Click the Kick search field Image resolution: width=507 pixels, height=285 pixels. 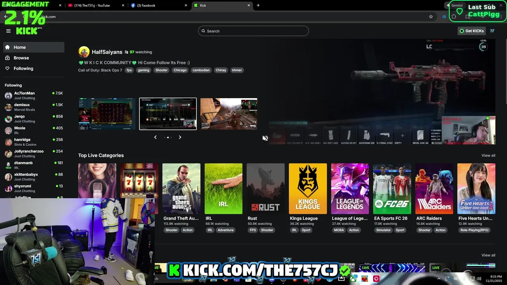coord(253,31)
